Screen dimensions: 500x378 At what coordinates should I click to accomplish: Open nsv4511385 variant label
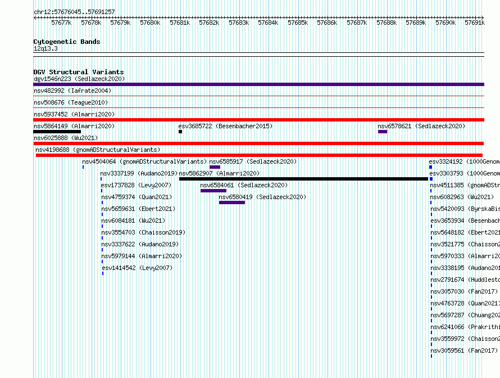tap(465, 185)
